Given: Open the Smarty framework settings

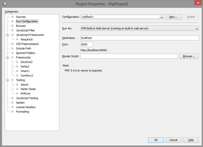Looking at the screenshot, I should tap(25, 71).
